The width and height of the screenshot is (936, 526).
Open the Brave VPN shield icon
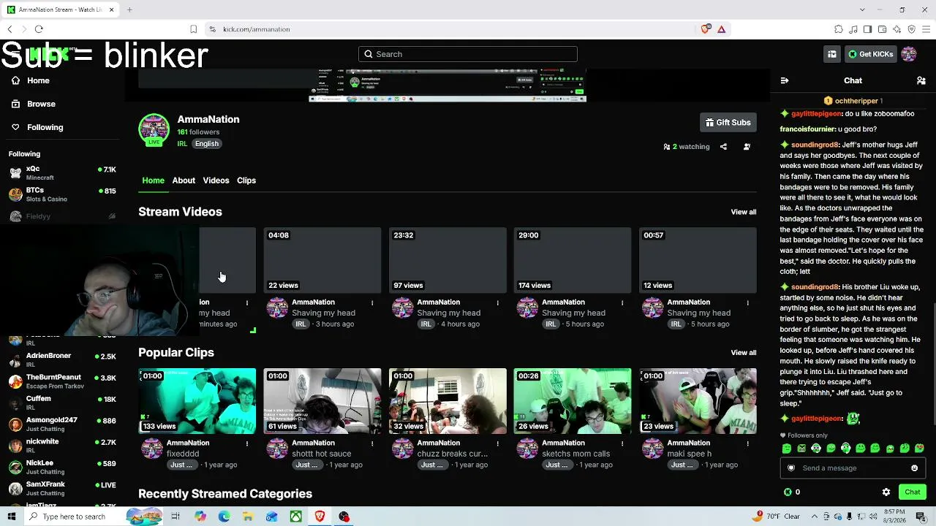pos(912,29)
